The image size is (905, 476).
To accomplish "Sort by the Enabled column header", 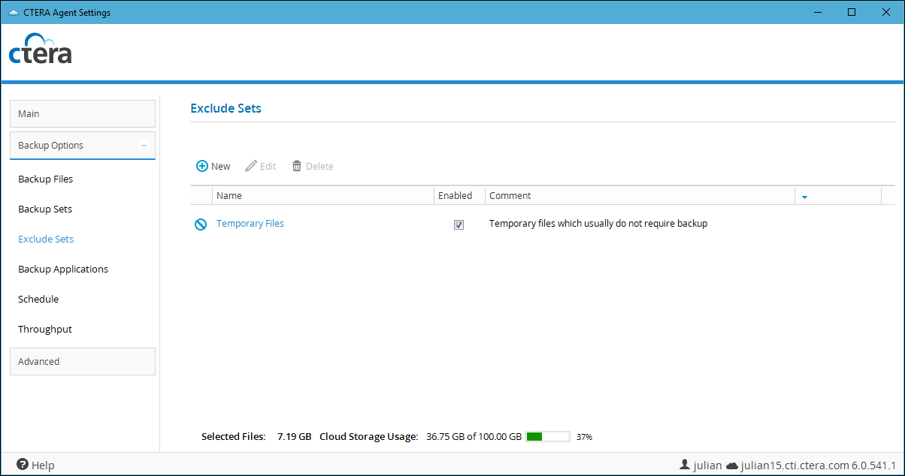I will tap(460, 195).
